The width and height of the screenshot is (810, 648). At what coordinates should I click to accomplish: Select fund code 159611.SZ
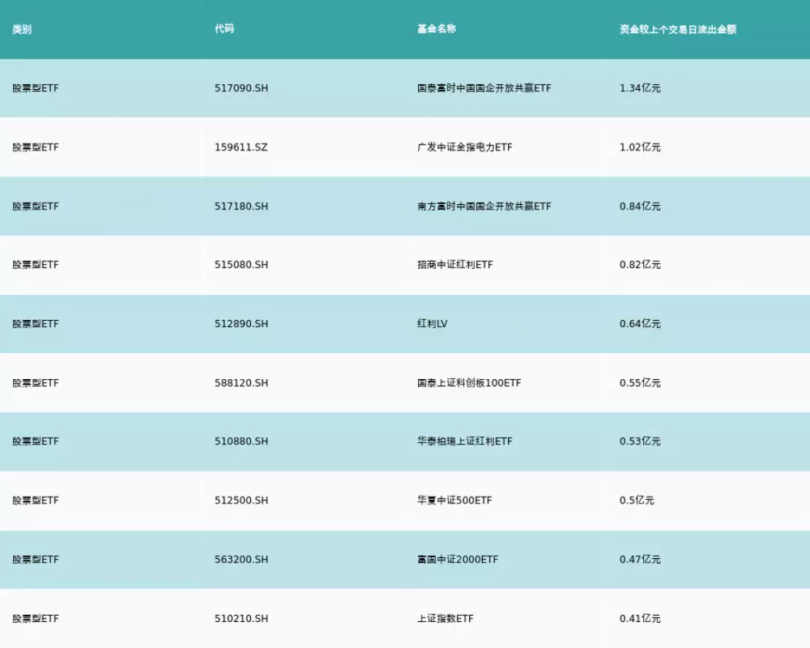[241, 147]
